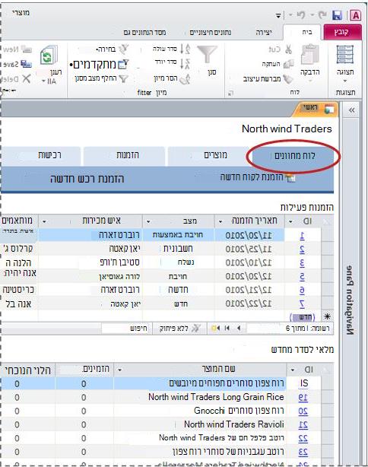Open the Customize Quick Access Toolbar dropdown
This screenshot has width=368, height=467.
pos(278,15)
